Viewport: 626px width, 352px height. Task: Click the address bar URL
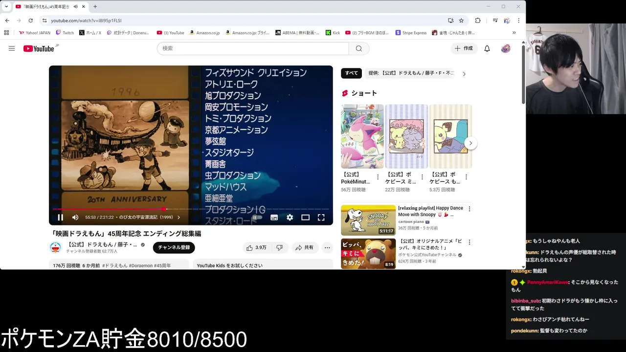click(86, 21)
